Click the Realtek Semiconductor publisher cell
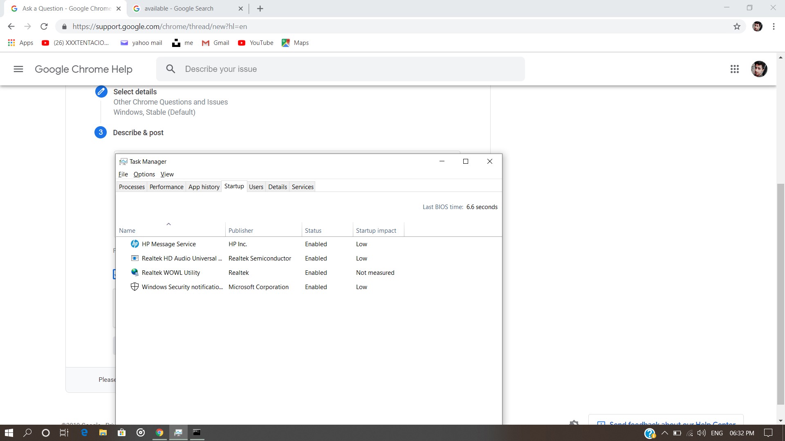The image size is (785, 441). tap(260, 258)
